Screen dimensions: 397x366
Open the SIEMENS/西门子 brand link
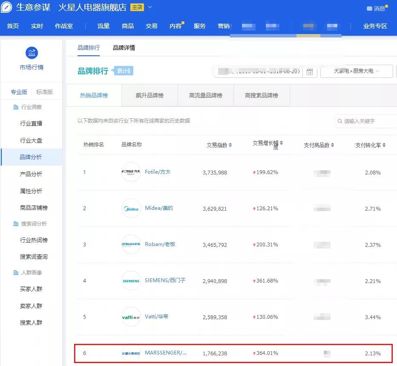(165, 280)
